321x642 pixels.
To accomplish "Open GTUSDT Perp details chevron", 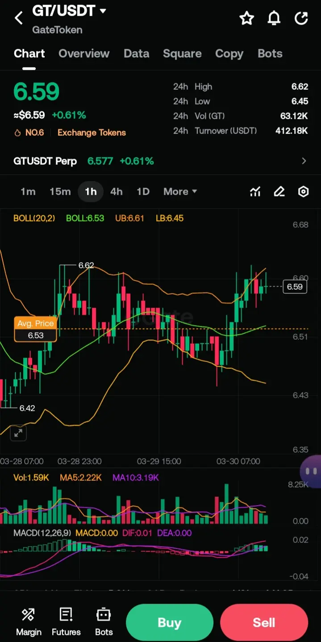I will coord(304,161).
